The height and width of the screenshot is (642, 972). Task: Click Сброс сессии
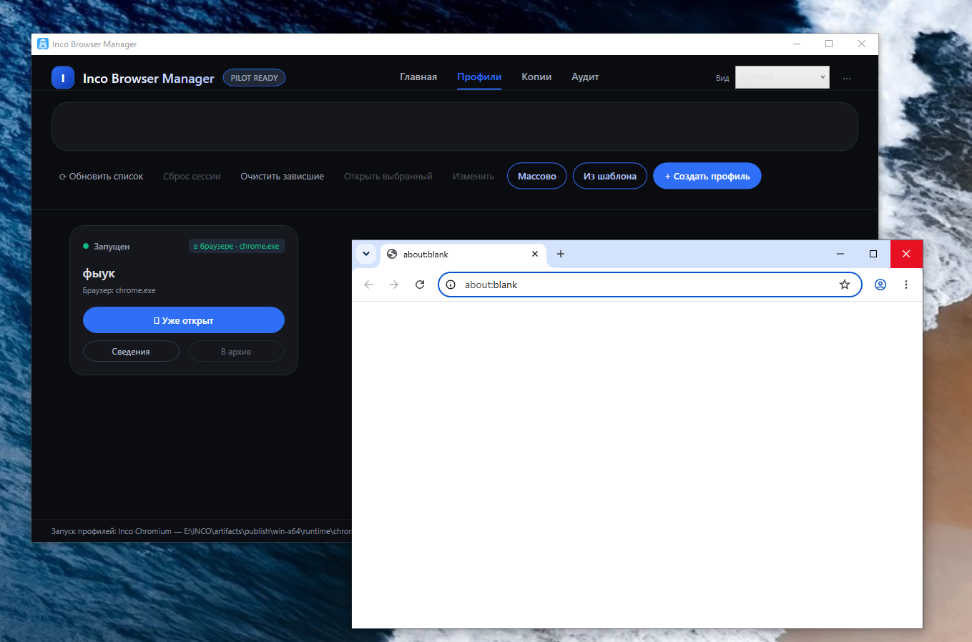coord(192,177)
